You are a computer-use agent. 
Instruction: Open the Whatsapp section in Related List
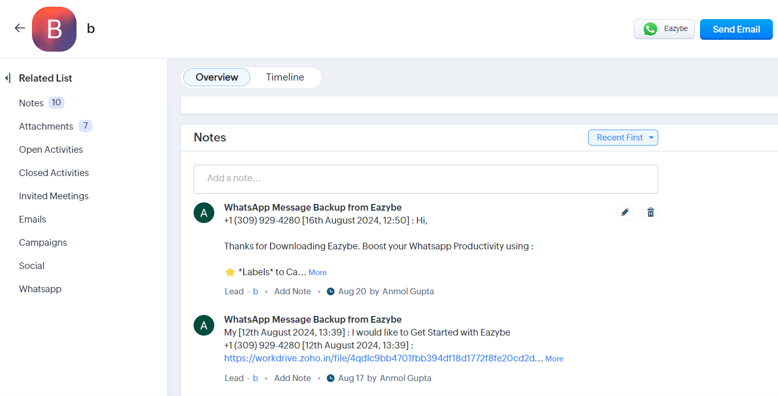tap(40, 289)
